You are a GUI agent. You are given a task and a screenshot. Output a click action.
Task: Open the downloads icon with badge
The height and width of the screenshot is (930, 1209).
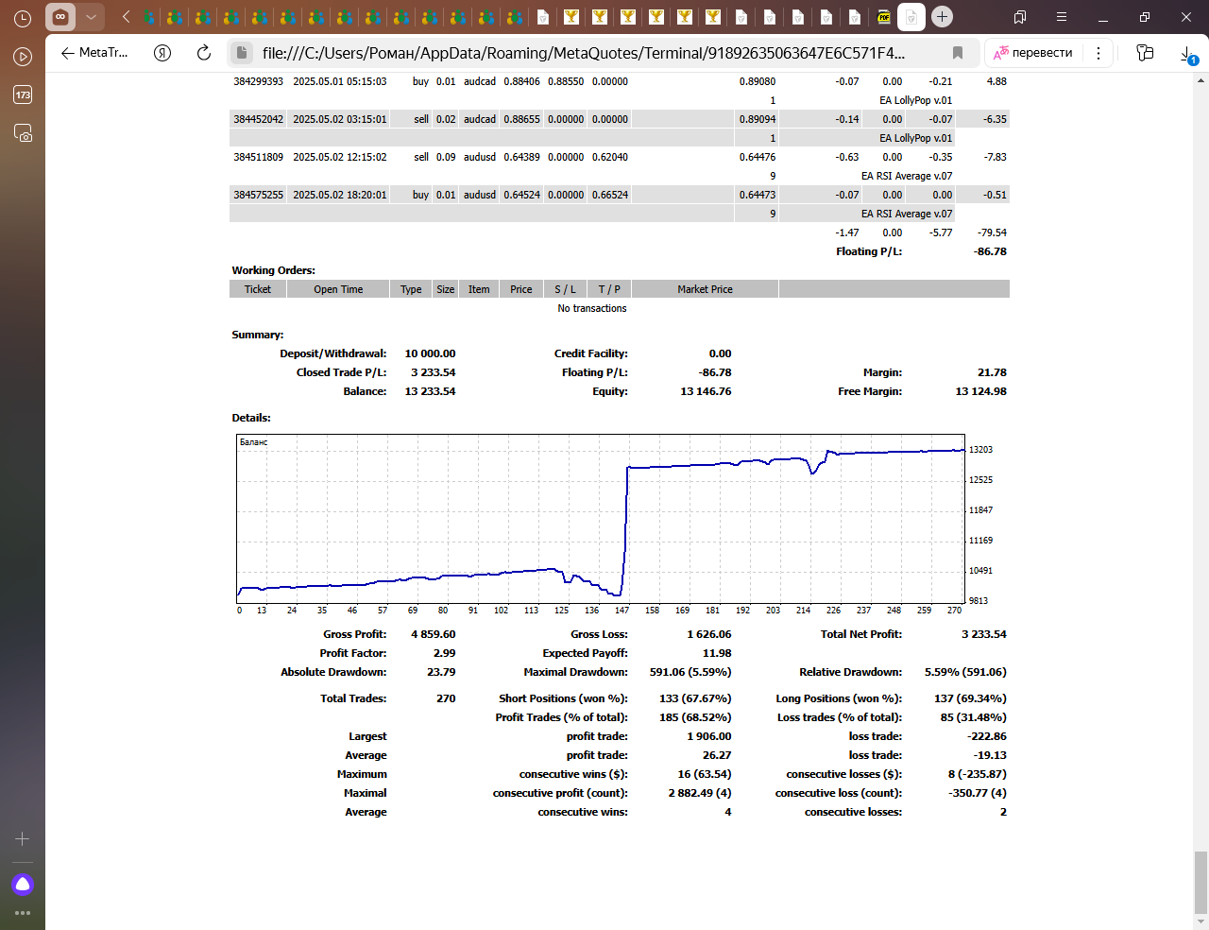[1189, 55]
